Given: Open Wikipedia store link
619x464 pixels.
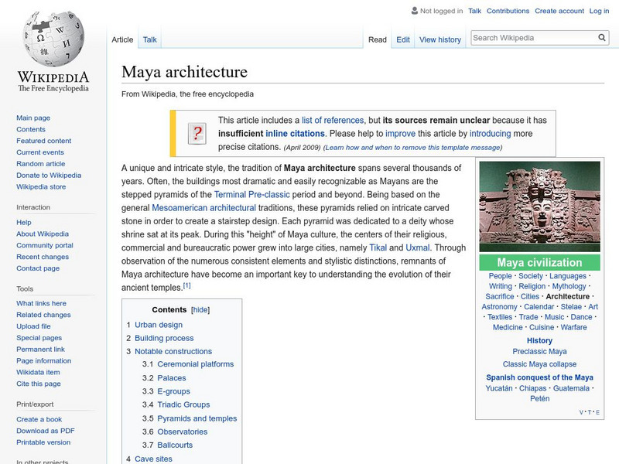Looking at the screenshot, I should pos(41,186).
